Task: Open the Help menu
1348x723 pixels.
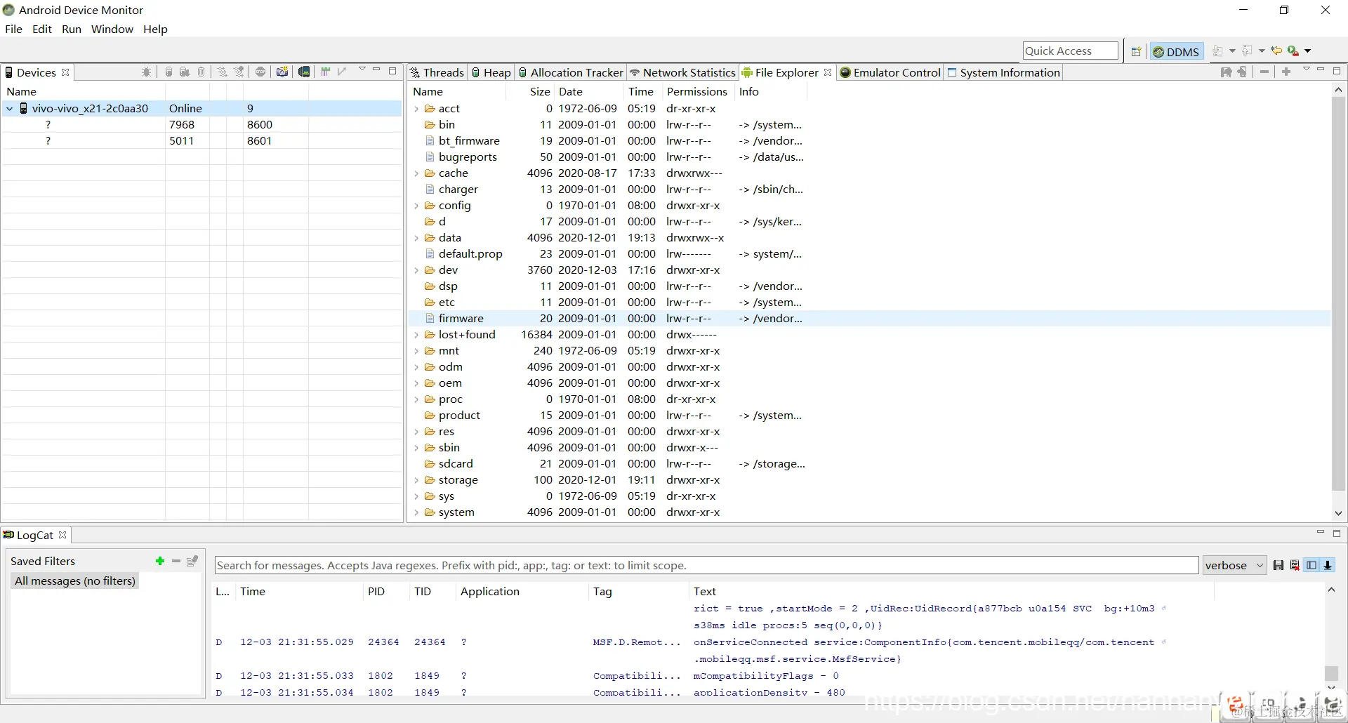Action: coord(155,29)
